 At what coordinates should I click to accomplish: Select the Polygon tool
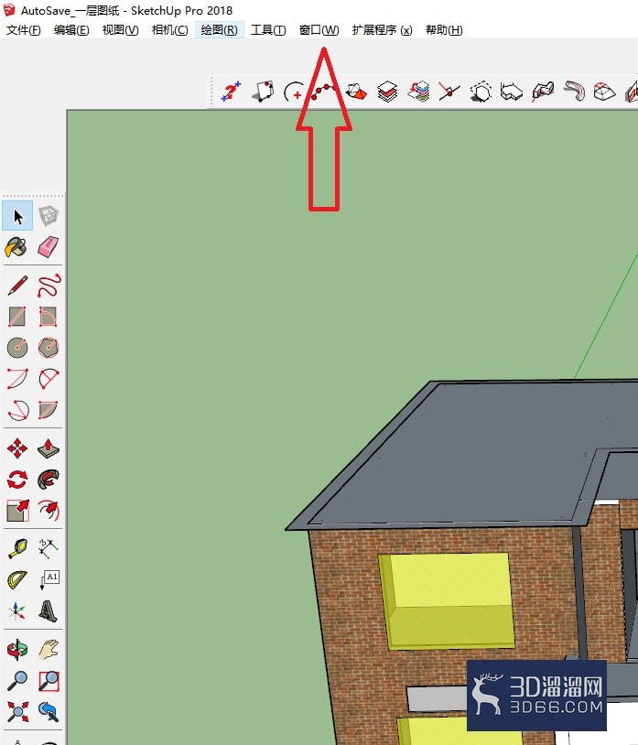click(x=48, y=348)
